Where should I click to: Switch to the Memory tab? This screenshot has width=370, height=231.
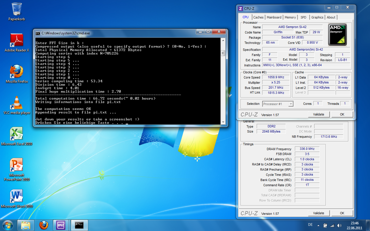(290, 17)
